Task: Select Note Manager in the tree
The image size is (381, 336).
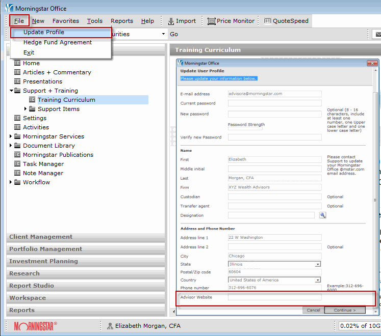Action: (43, 173)
